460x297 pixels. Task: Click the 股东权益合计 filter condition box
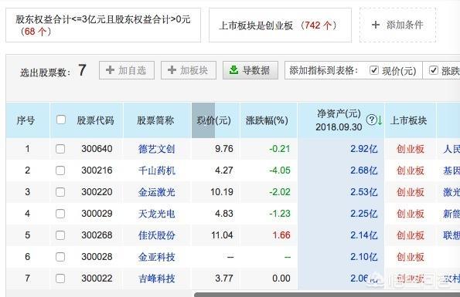click(104, 25)
